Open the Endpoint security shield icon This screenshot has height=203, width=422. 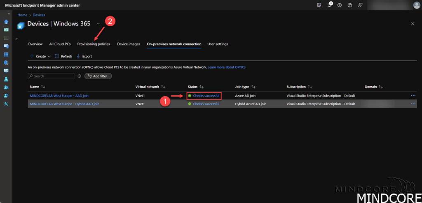[x=6, y=62]
